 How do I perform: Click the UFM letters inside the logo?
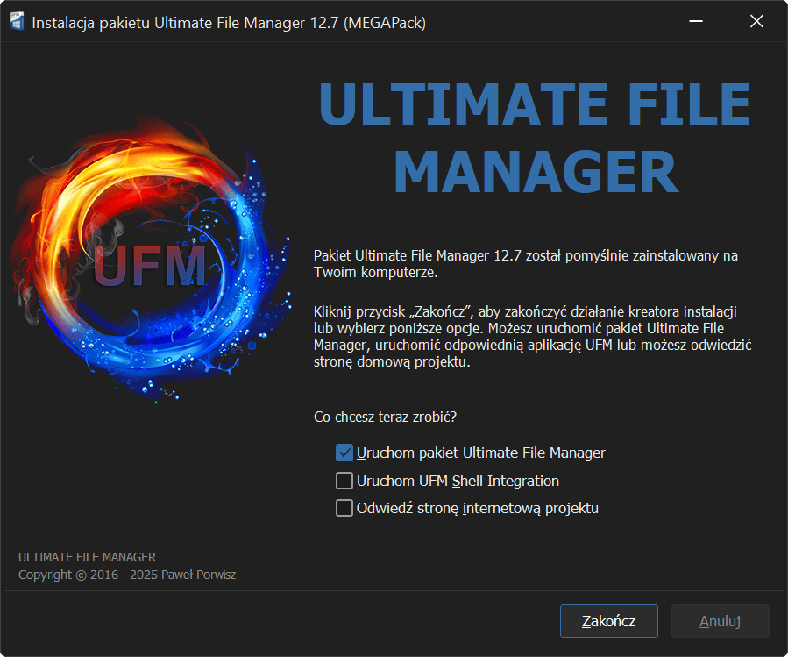point(149,268)
